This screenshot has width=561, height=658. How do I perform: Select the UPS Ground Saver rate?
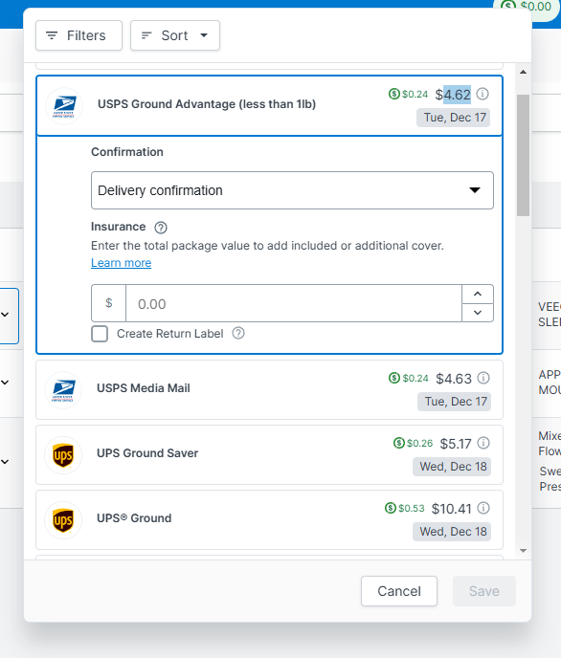[270, 455]
